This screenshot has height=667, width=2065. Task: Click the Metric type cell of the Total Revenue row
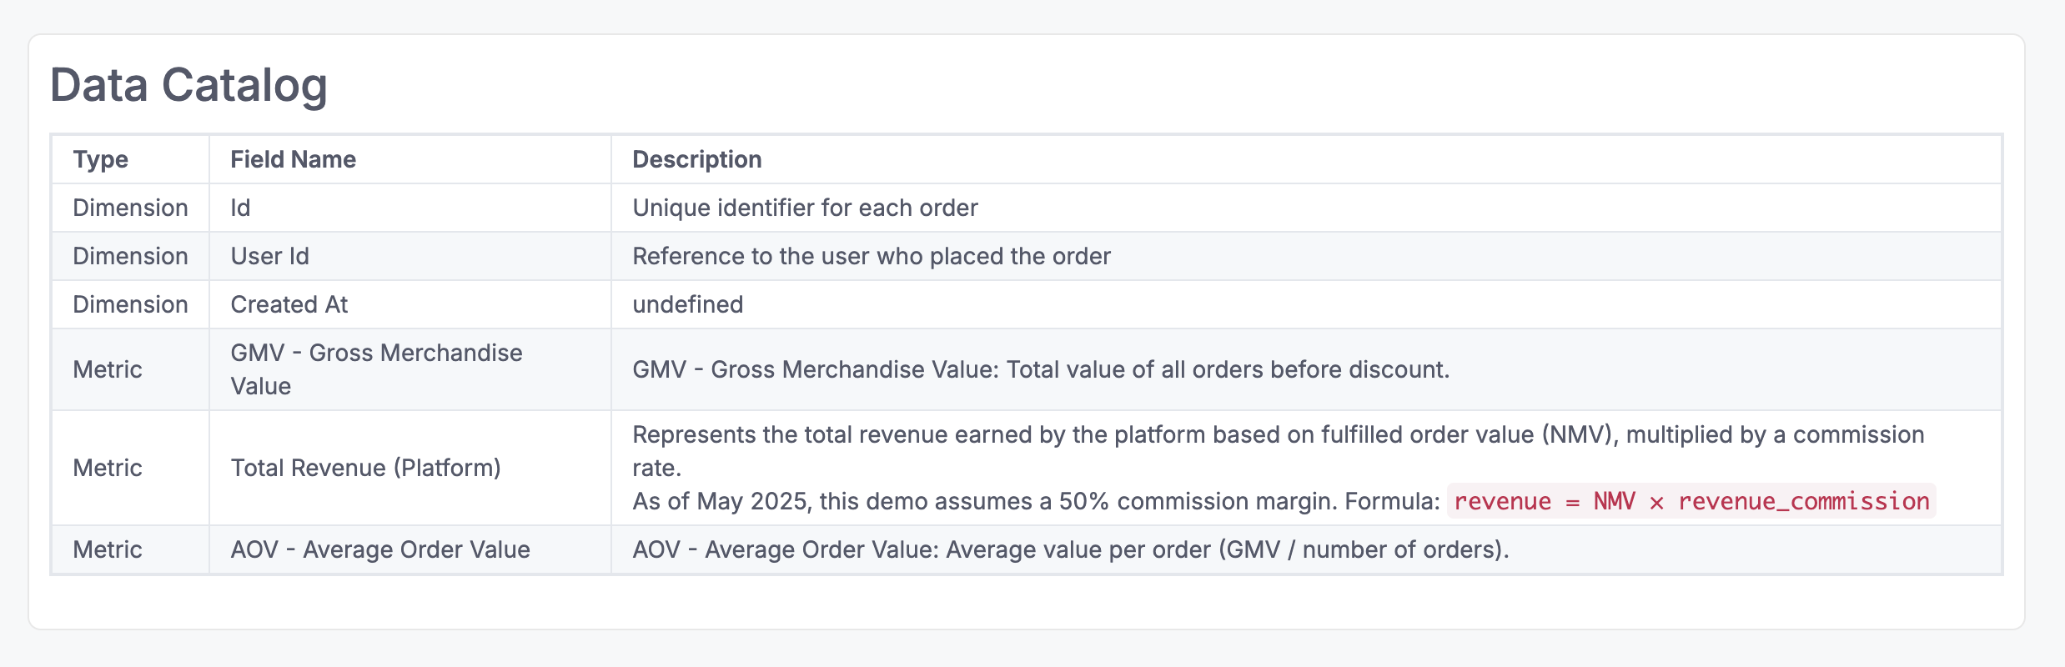108,468
